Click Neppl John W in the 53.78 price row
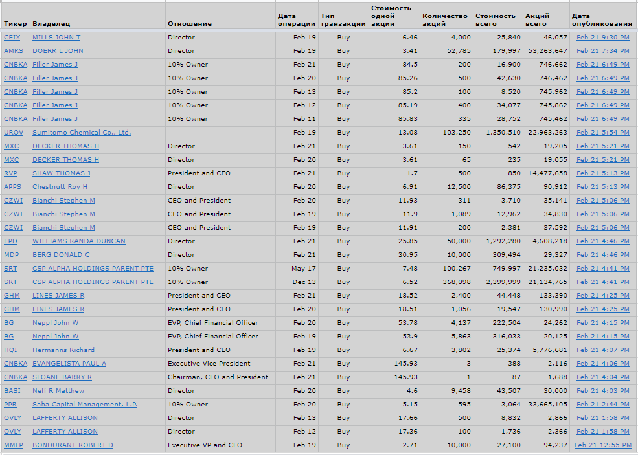The height and width of the screenshot is (455, 638). tap(55, 323)
